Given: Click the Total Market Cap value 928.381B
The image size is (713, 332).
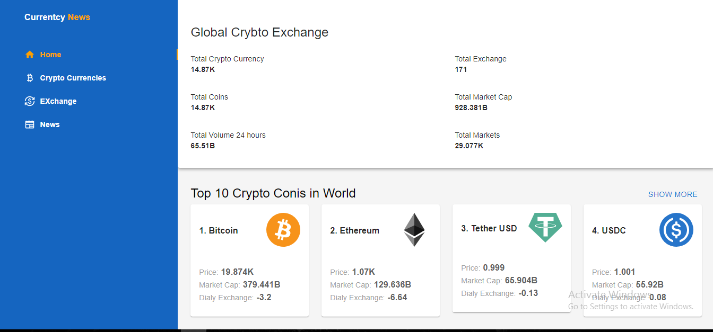Looking at the screenshot, I should [x=471, y=107].
